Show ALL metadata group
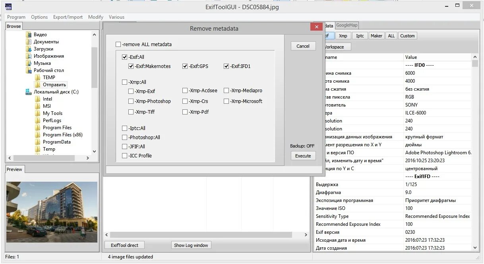Screen dimensions: 484x264 [x=391, y=36]
